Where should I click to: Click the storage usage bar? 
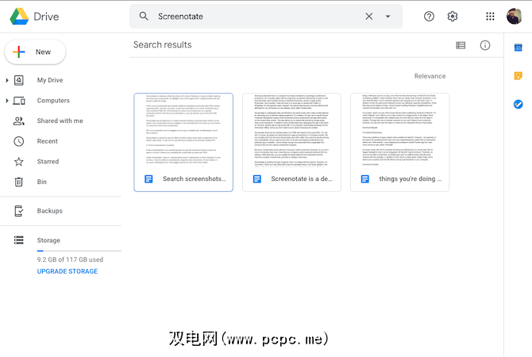coord(79,251)
